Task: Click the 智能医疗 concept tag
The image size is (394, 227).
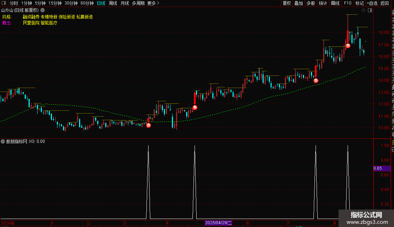Action: pyautogui.click(x=49, y=23)
